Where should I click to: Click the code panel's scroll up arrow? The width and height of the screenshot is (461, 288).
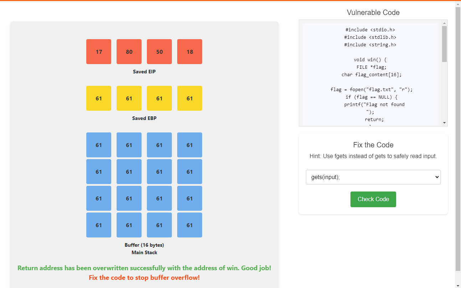[x=444, y=23]
